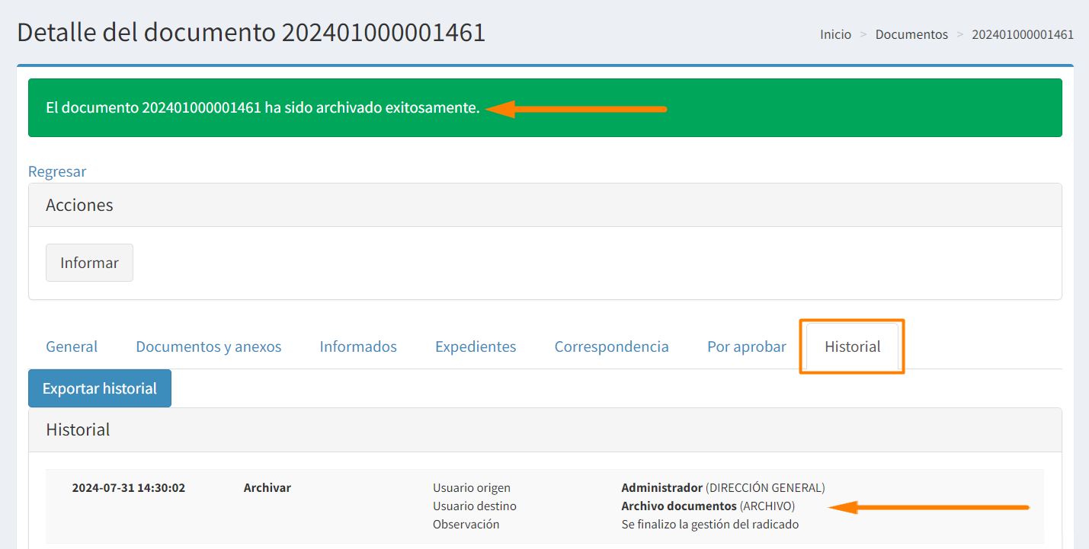Open the General tab

[x=72, y=346]
